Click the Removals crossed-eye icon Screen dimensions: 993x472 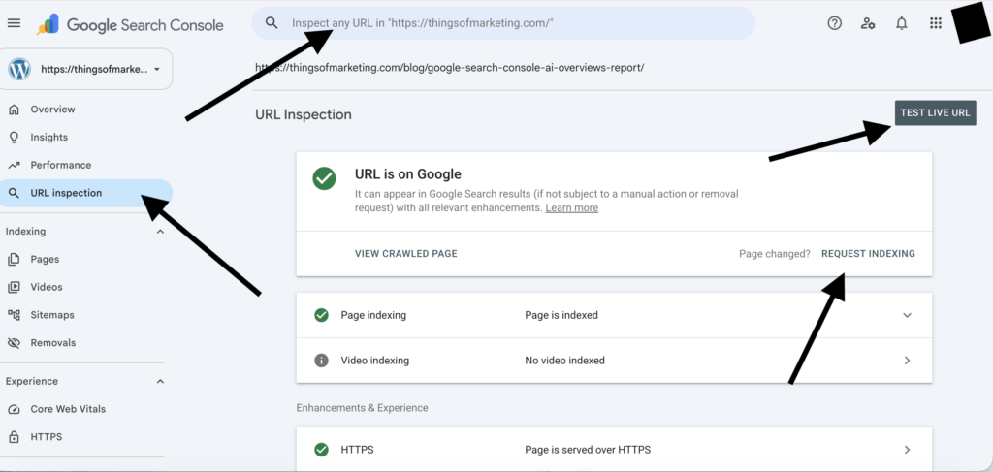pos(14,342)
